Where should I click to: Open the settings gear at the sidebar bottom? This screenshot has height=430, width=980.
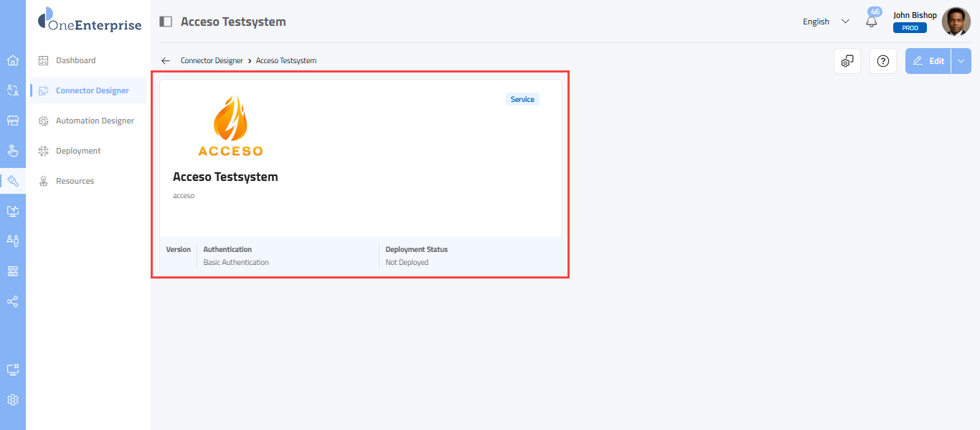(x=13, y=400)
